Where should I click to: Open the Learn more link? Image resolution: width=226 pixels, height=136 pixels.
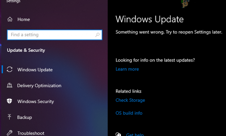click(127, 69)
